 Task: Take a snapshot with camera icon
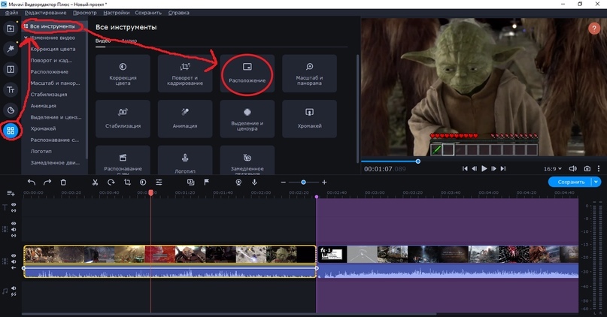click(587, 168)
